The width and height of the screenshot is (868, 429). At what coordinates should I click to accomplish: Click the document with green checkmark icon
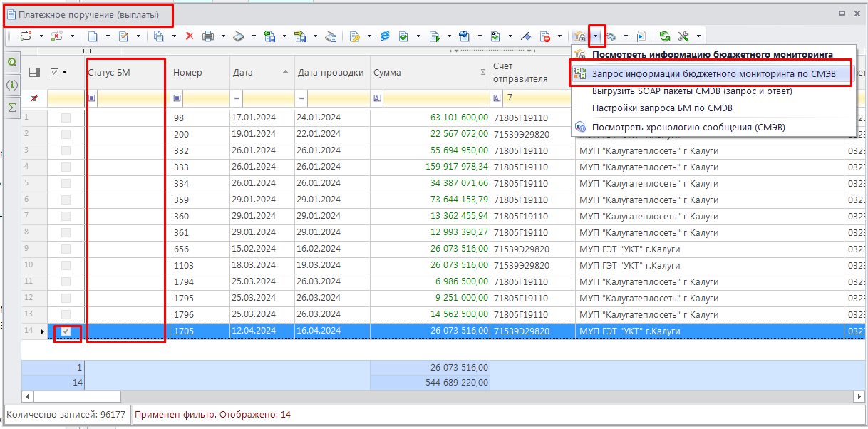[x=403, y=36]
